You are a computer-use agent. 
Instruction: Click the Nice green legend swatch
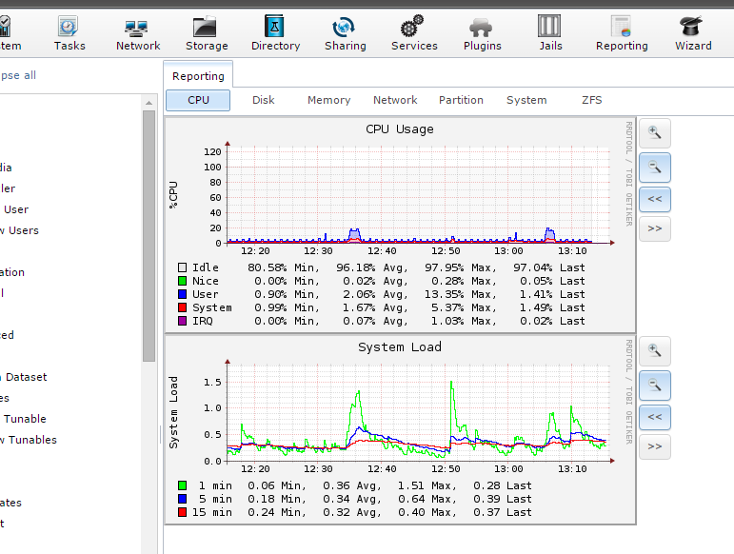182,281
